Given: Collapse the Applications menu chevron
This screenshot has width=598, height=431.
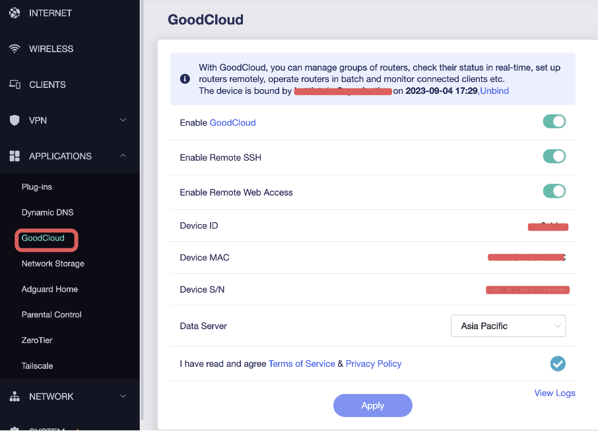Looking at the screenshot, I should coord(123,156).
